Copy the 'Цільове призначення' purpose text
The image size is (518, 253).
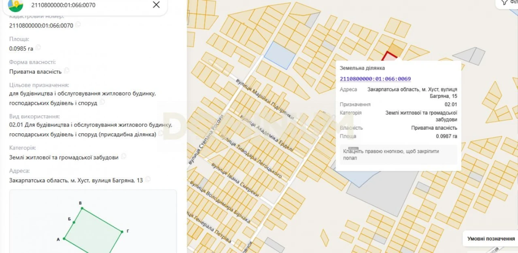102,103
